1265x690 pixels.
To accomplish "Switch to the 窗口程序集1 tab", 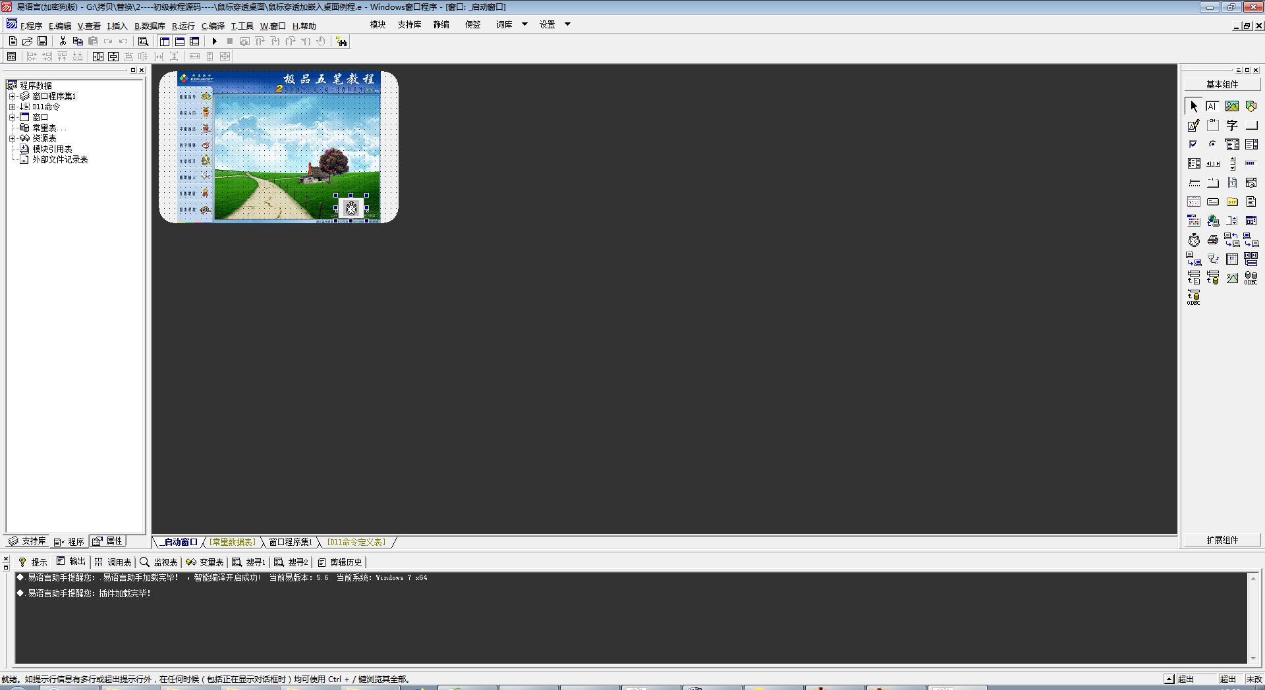I will coord(291,542).
